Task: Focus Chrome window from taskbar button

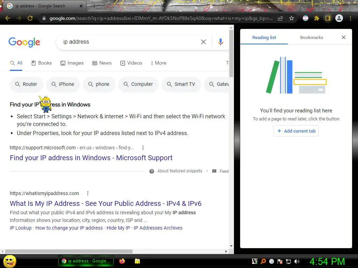Action: point(86,261)
